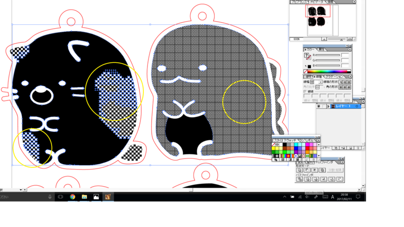The height and width of the screenshot is (227, 404).
Task: Select the black swatch in Swatches panel
Action: pos(285,145)
